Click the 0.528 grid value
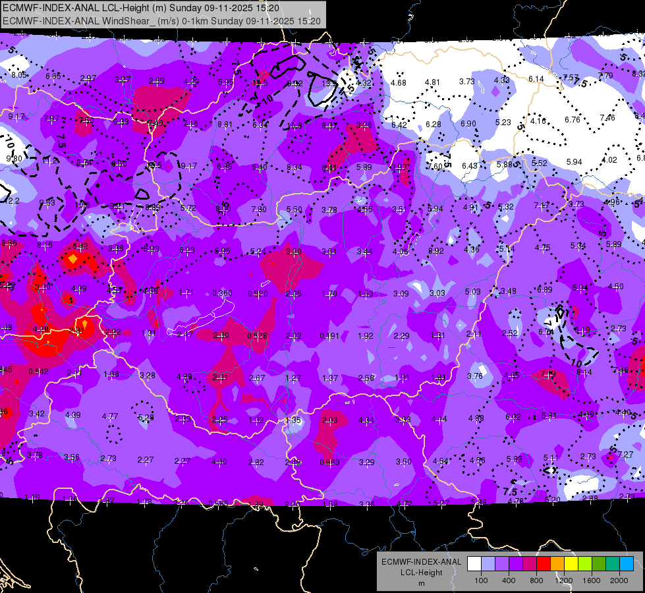This screenshot has height=593, width=645. (257, 336)
